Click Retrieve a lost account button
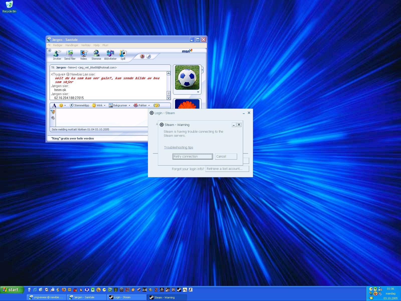The width and height of the screenshot is (401, 301). click(227, 169)
